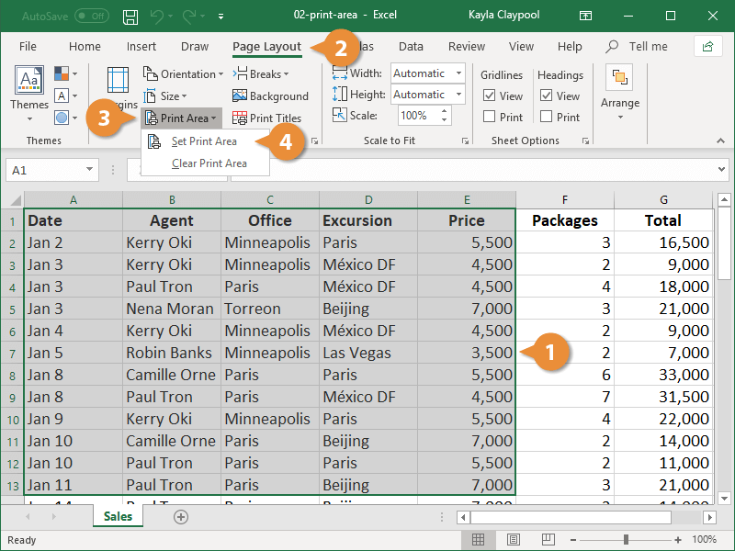
Task: Open Sheet Options dialog launcher
Action: click(x=585, y=141)
